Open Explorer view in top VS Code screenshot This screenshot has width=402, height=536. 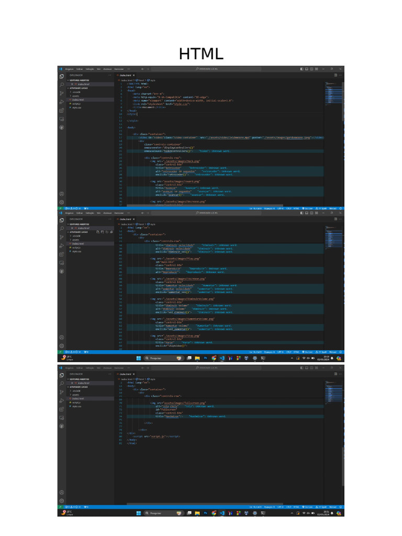(62, 76)
